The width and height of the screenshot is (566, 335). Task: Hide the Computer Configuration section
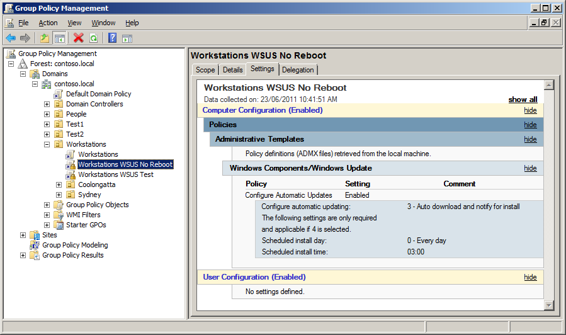[530, 110]
